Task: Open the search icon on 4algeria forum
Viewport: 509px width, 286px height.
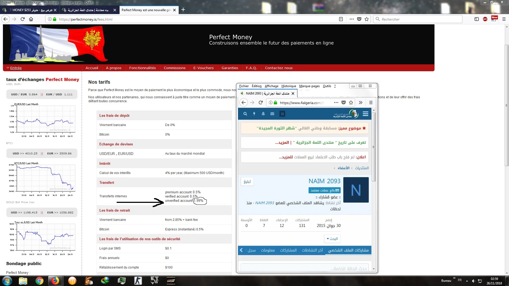Action: pyautogui.click(x=245, y=114)
